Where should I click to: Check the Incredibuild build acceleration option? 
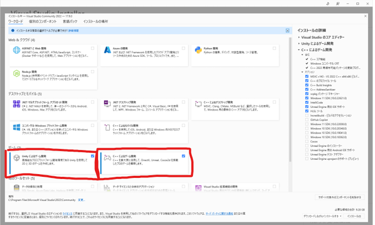coord(307,116)
